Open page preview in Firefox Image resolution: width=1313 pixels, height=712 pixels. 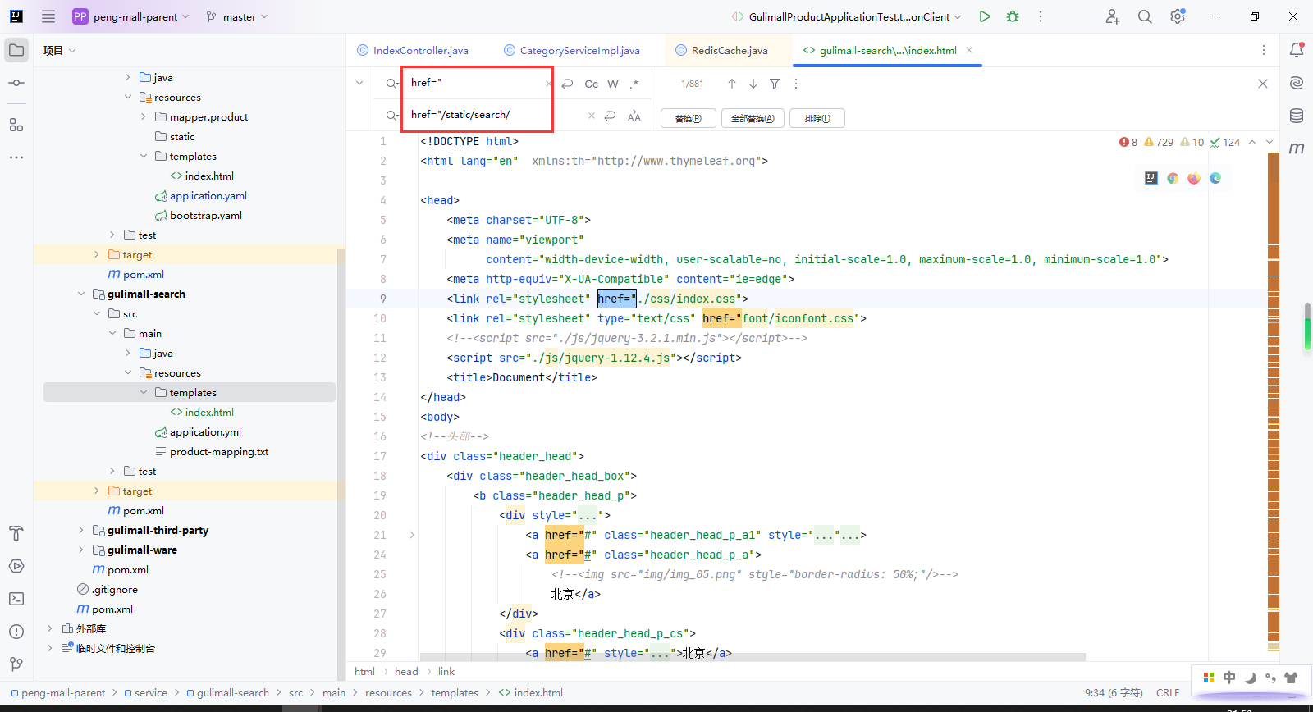click(1194, 178)
